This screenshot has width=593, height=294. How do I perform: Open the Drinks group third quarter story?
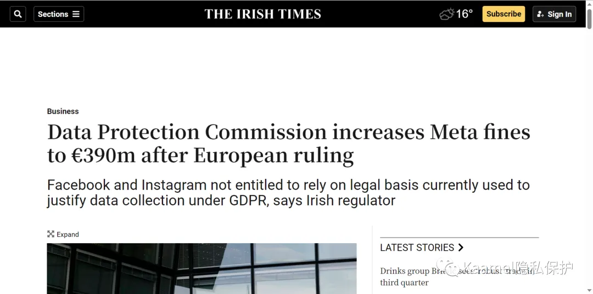click(457, 276)
